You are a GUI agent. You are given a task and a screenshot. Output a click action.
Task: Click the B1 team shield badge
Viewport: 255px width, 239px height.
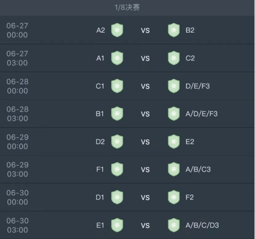(117, 114)
